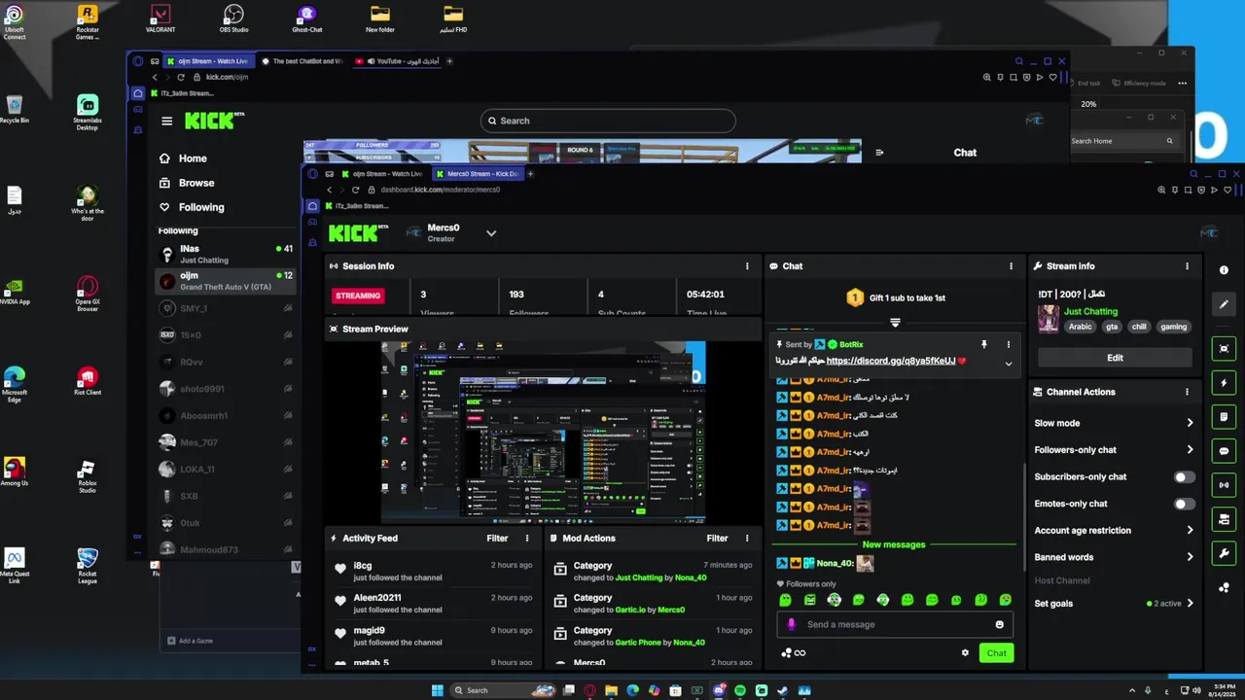Click Nona_40 username in chat
1245x700 pixels.
pyautogui.click(x=835, y=563)
